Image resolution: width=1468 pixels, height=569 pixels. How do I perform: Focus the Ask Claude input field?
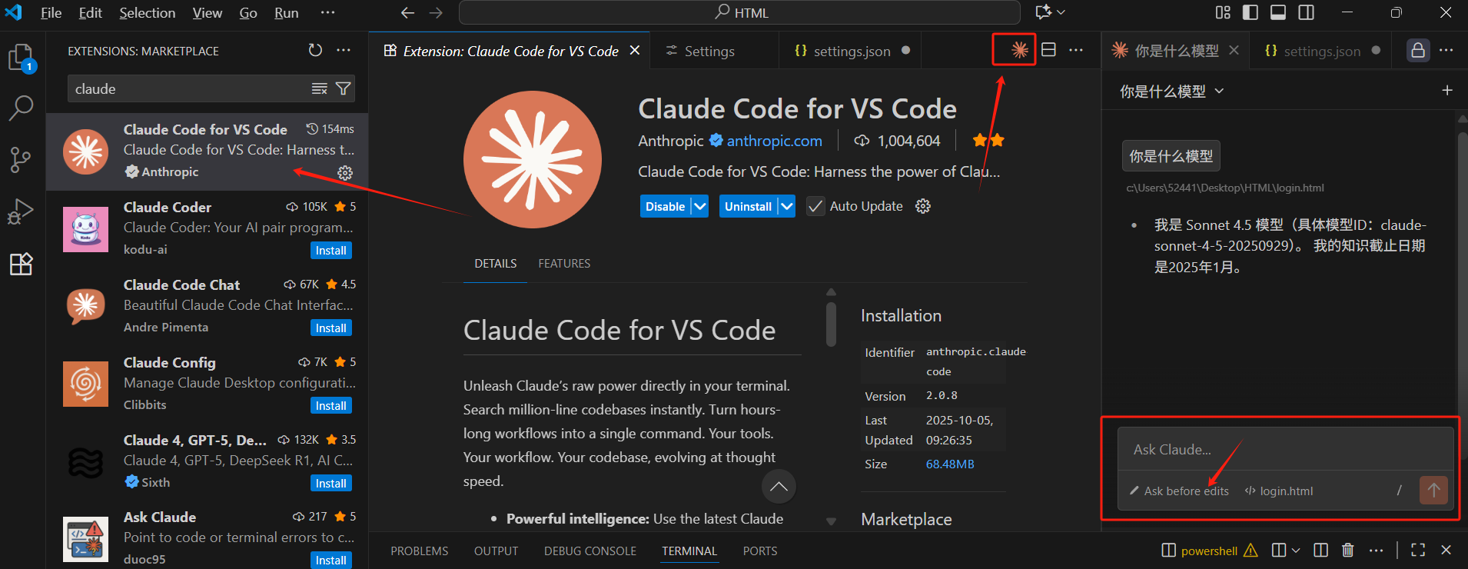coord(1285,450)
